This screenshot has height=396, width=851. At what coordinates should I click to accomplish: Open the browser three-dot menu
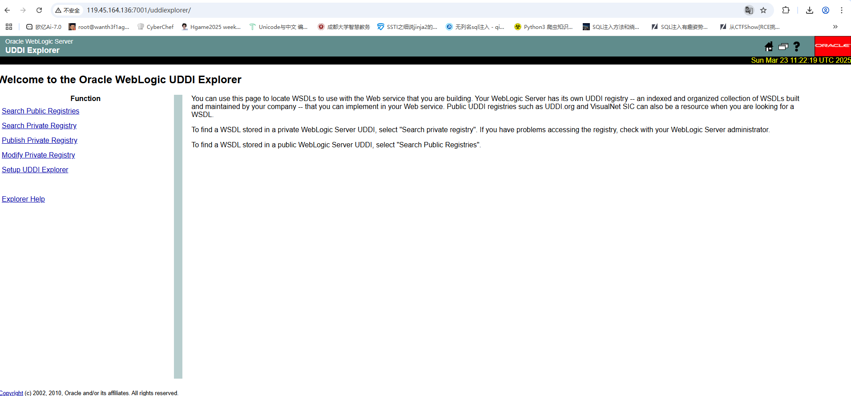pyautogui.click(x=842, y=10)
